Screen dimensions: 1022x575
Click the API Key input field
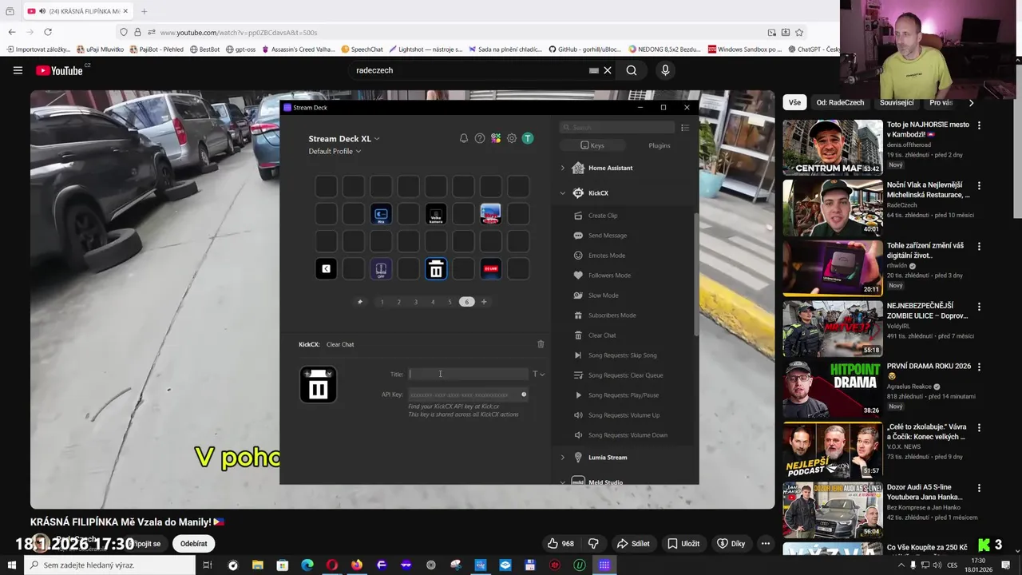point(468,395)
